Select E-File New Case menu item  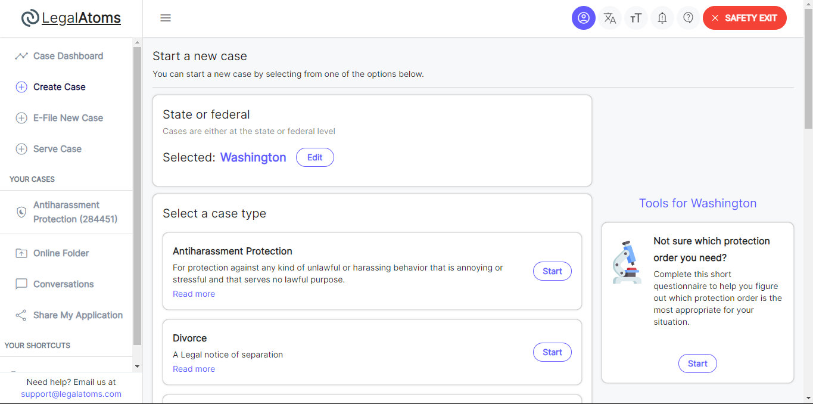click(67, 118)
